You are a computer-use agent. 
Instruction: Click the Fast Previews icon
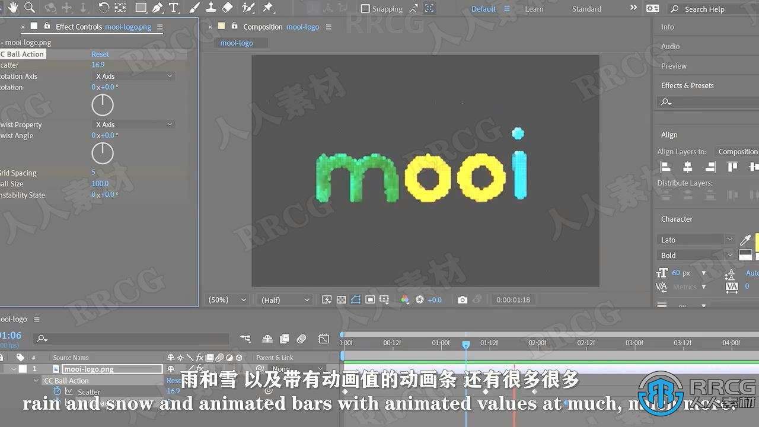[x=327, y=300]
